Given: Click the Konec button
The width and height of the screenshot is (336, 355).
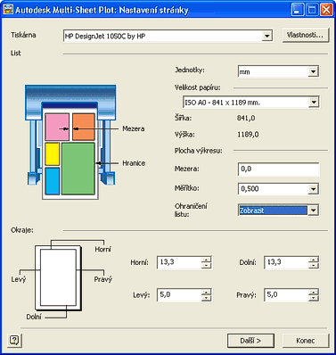Looking at the screenshot, I should tap(306, 341).
